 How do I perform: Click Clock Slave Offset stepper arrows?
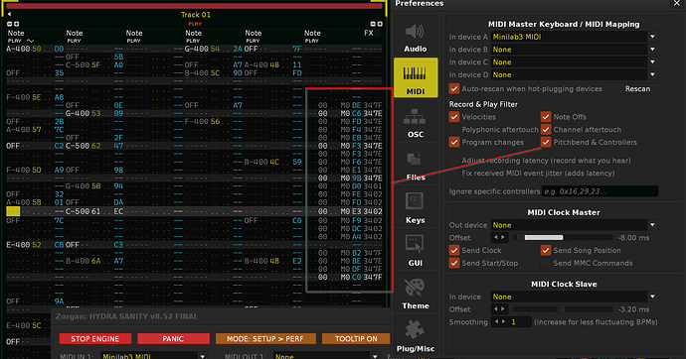pos(499,309)
